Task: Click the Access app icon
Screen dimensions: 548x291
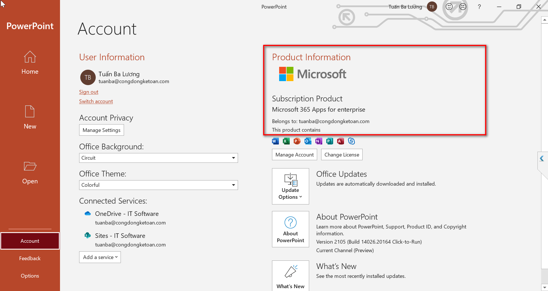Action: (x=341, y=141)
